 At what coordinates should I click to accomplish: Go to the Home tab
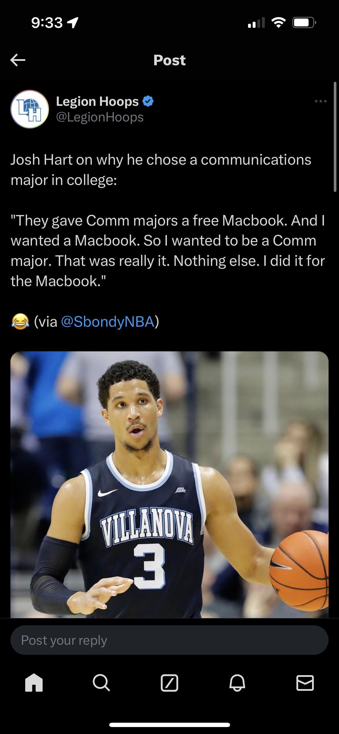(x=34, y=683)
